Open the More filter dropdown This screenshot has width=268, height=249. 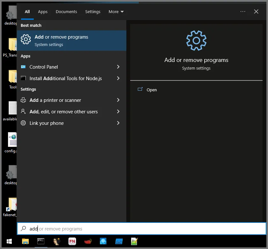[x=116, y=12]
